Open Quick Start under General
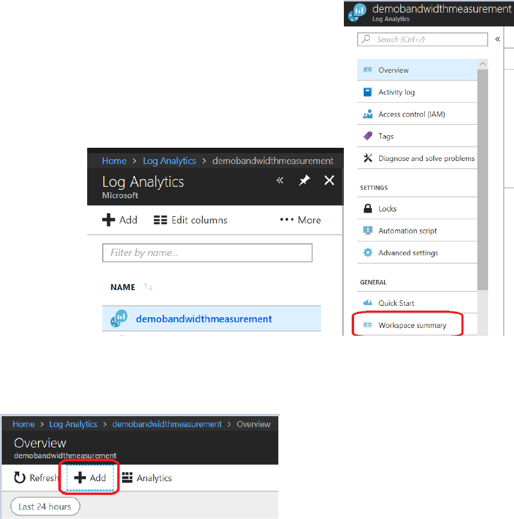 pyautogui.click(x=417, y=303)
